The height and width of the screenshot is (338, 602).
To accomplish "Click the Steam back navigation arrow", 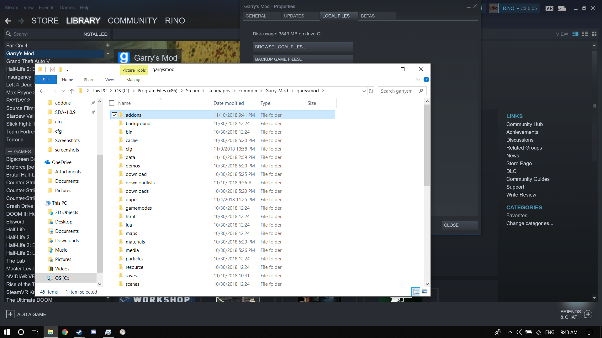I will 8,21.
